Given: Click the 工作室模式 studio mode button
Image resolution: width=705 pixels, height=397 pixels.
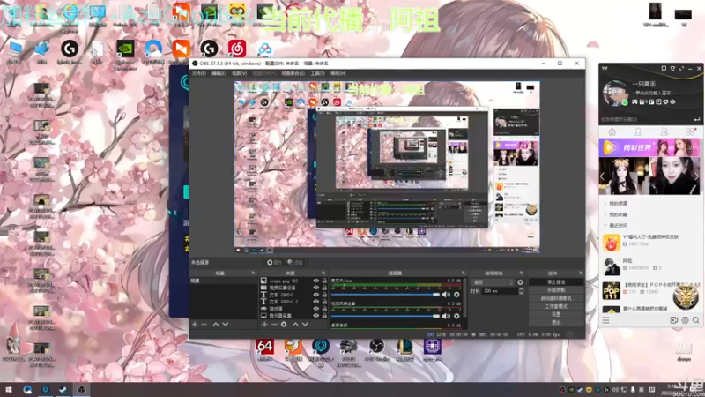Looking at the screenshot, I should (x=556, y=306).
